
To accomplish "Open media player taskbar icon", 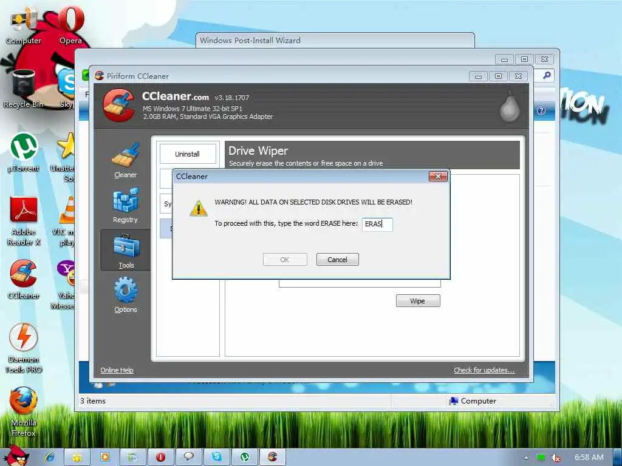I will pos(105,458).
